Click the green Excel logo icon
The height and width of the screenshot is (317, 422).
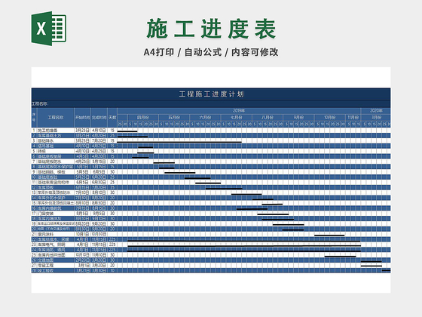point(49,29)
